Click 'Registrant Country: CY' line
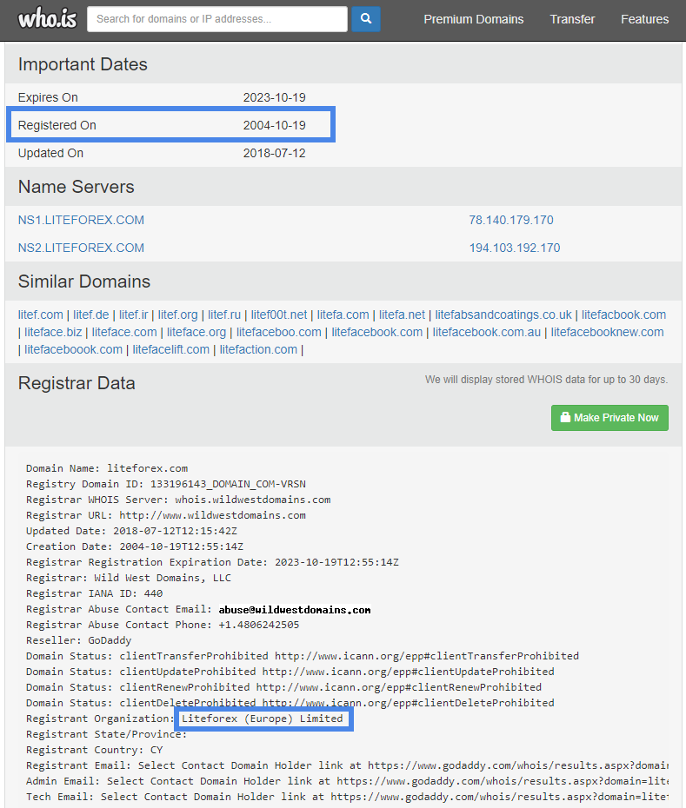The height and width of the screenshot is (808, 686). coord(94,750)
